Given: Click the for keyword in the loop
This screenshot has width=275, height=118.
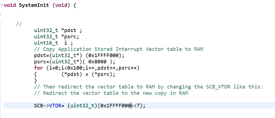Looking at the screenshot, I should pyautogui.click(x=39, y=68).
